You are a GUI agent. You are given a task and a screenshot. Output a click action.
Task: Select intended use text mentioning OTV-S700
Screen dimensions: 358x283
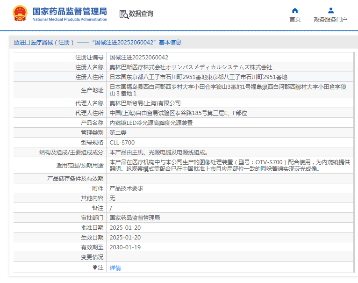tap(229, 165)
